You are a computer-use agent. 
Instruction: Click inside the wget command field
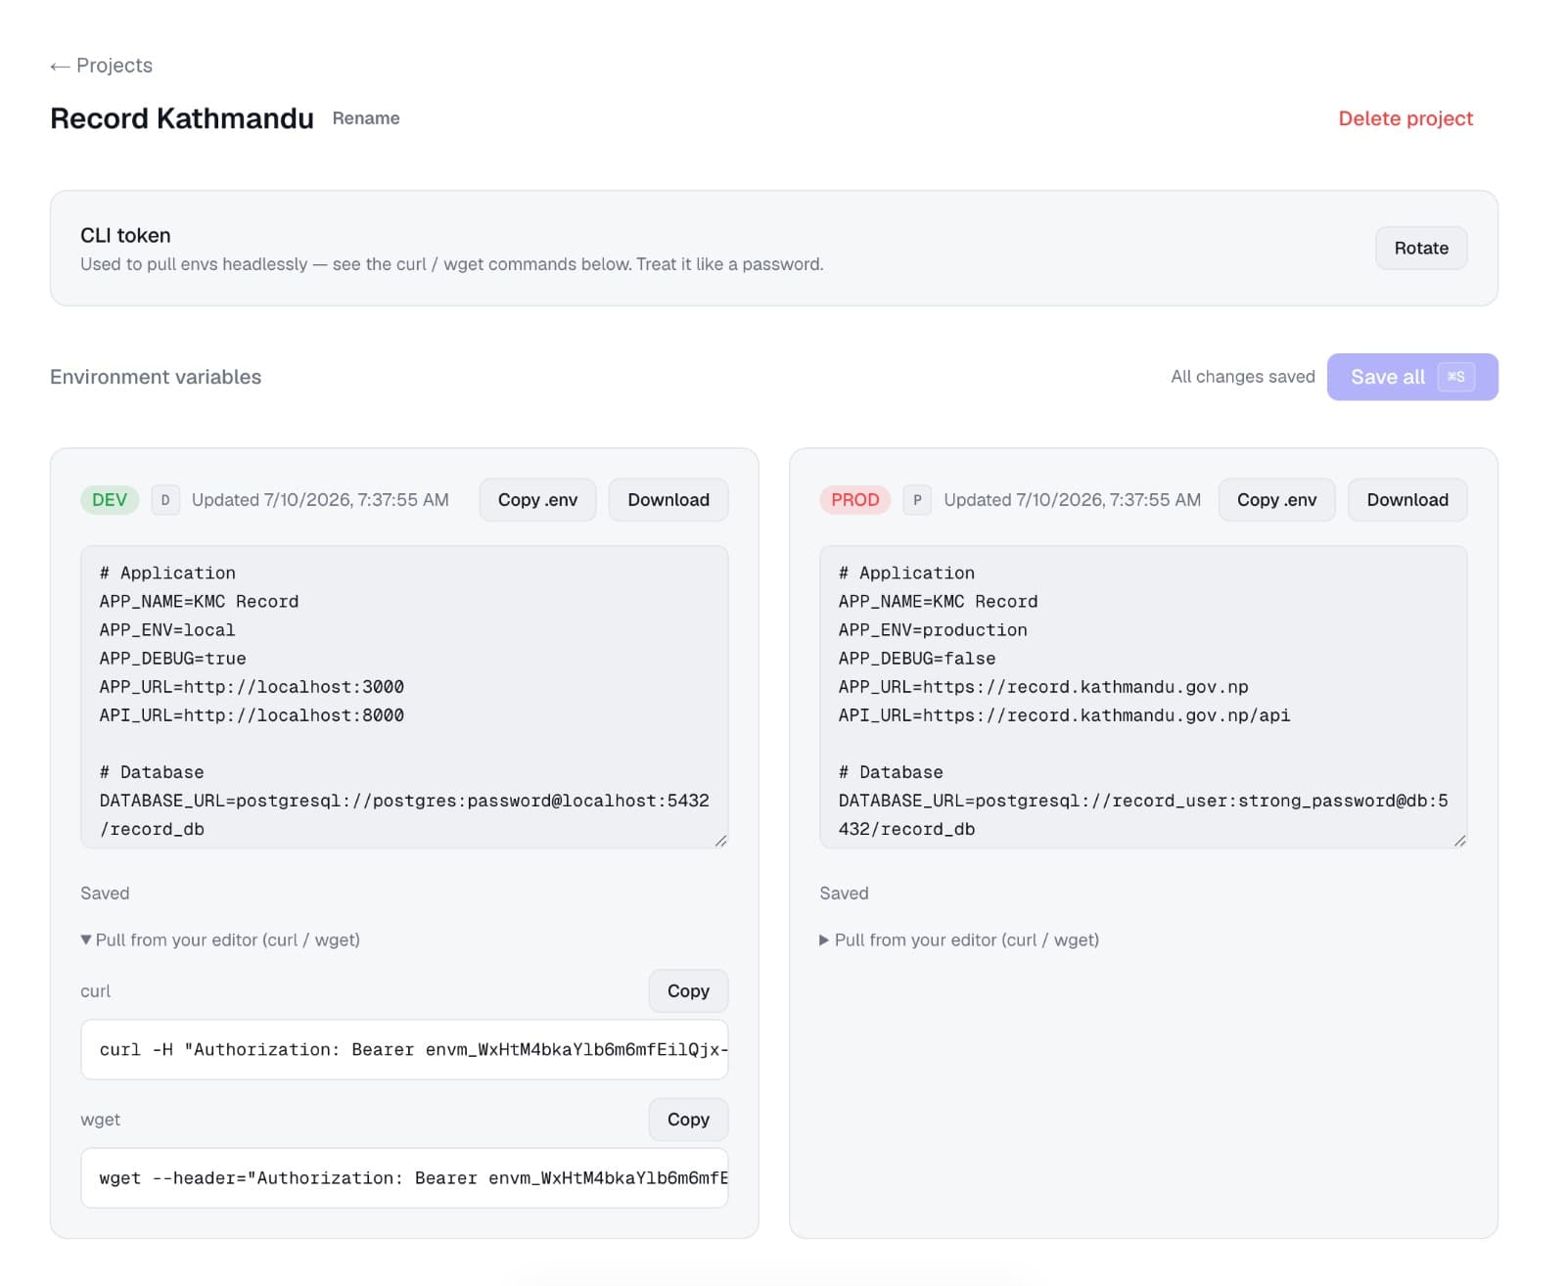tap(404, 1177)
